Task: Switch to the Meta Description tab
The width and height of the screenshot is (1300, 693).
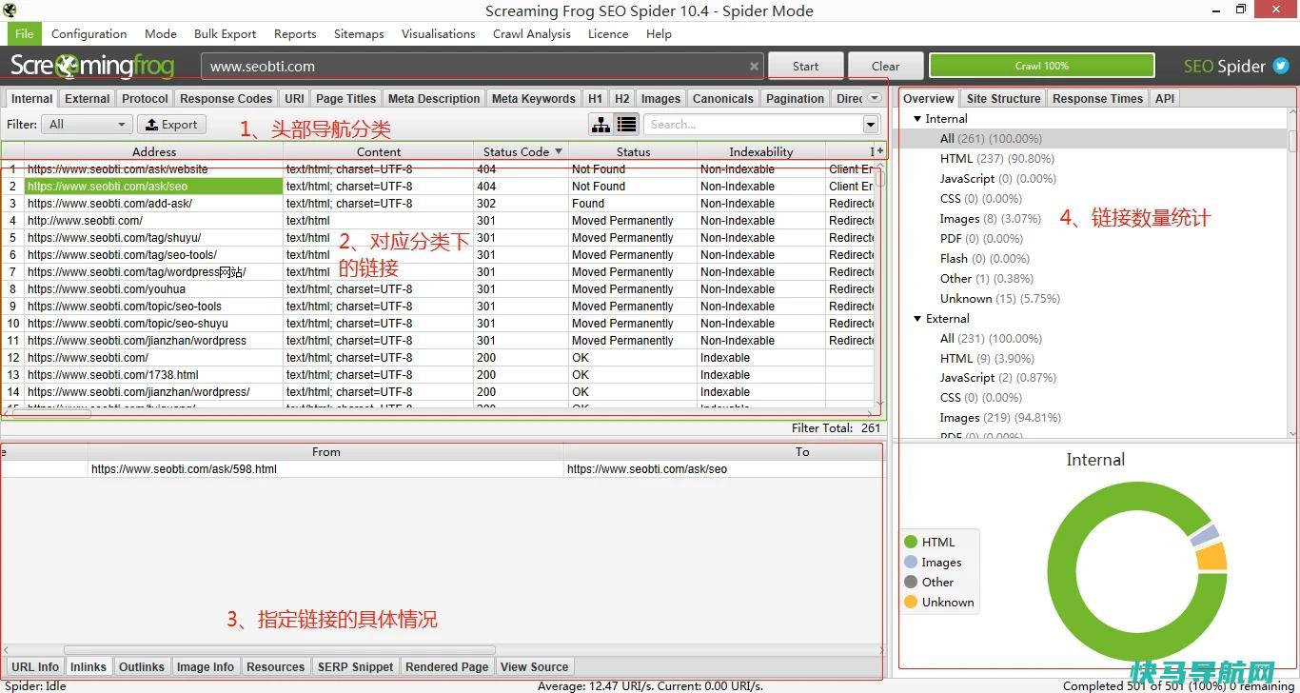Action: pos(434,98)
